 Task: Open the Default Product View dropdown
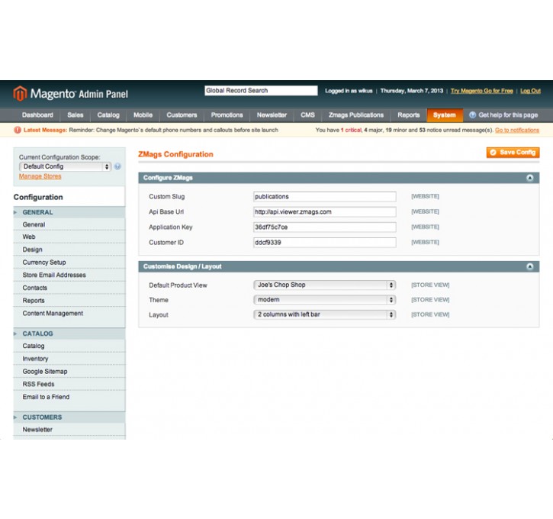[324, 285]
